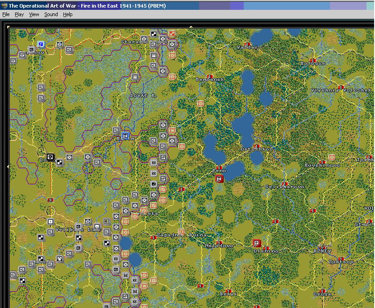375x308 pixels.
Task: Open the Sound menu
Action: [x=51, y=14]
